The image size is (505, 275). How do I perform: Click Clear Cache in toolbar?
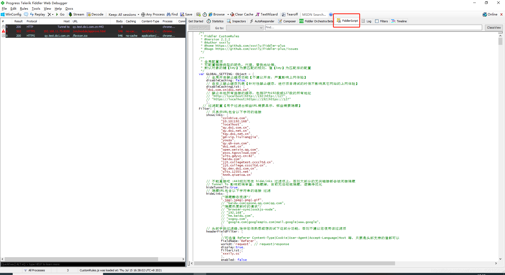click(x=242, y=14)
